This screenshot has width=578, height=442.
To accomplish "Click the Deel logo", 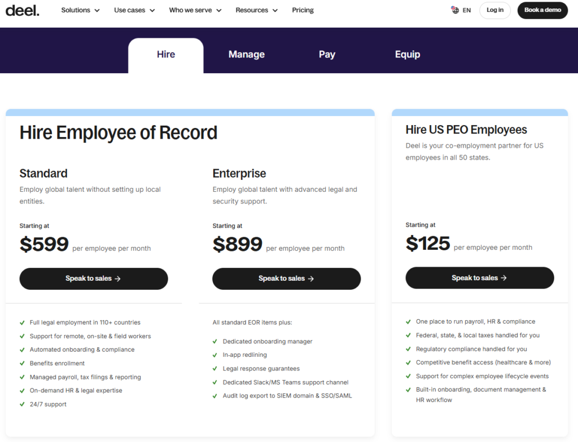I will [23, 10].
